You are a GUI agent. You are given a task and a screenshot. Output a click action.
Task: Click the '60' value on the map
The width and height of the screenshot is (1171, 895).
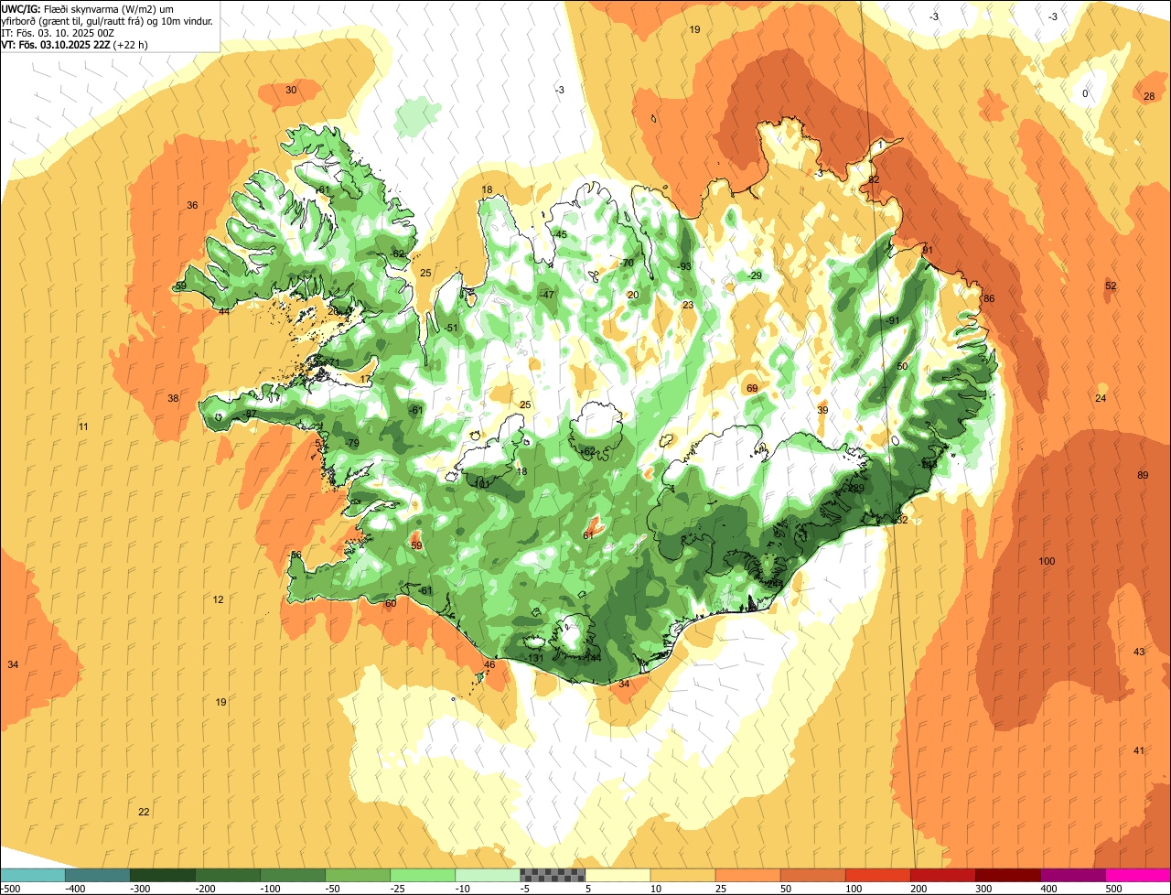391,603
